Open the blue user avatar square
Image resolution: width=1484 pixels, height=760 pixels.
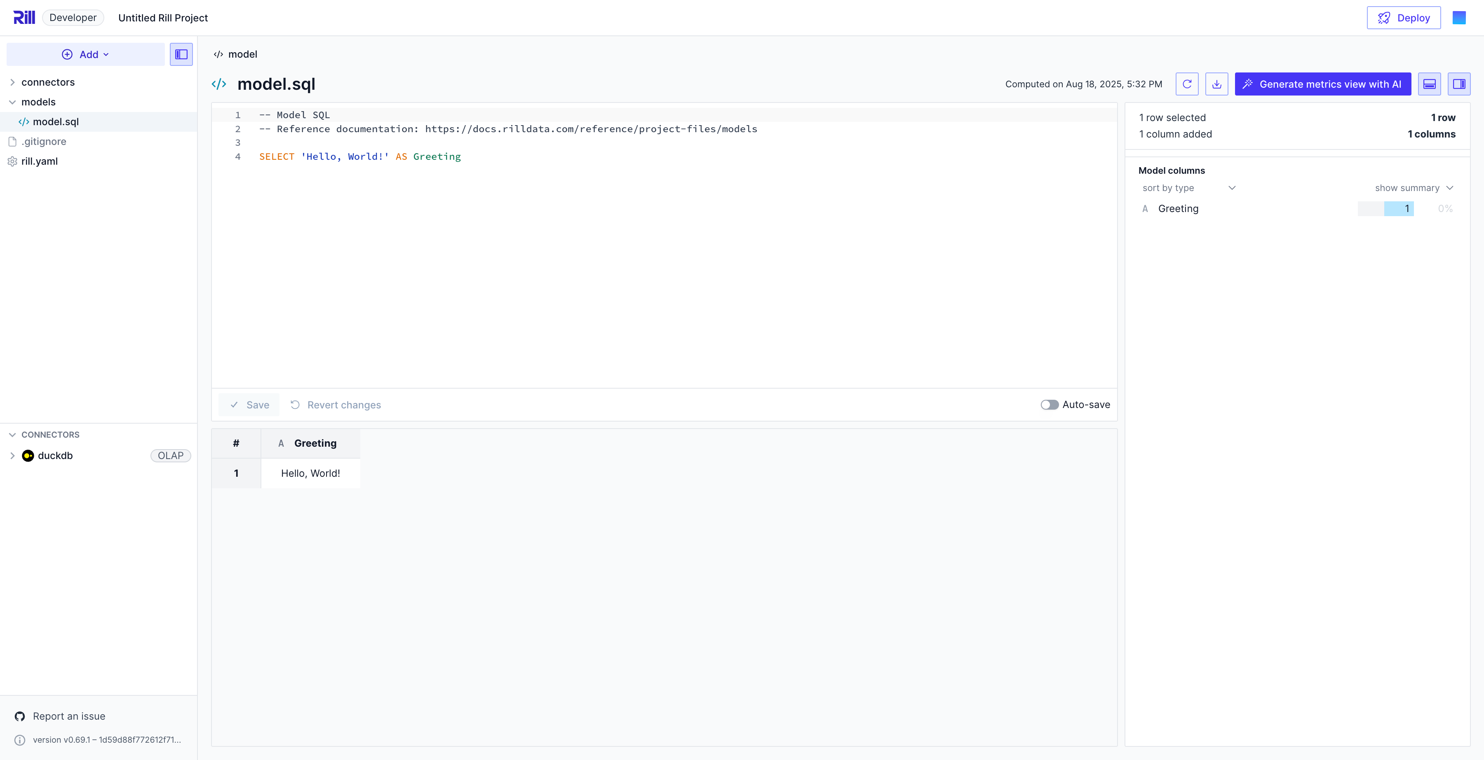1459,18
